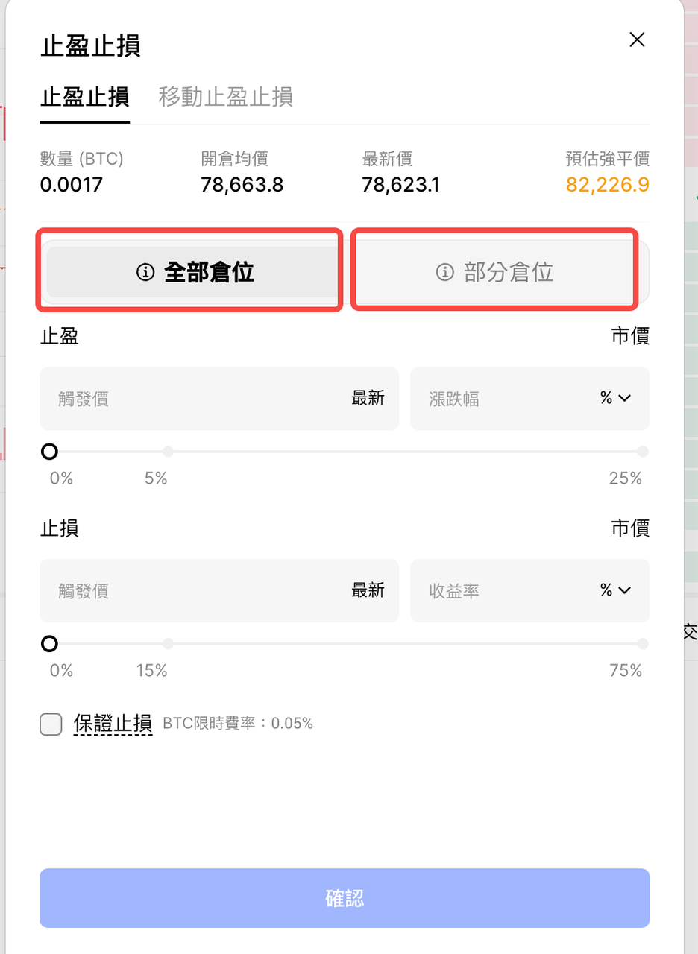Image resolution: width=698 pixels, height=954 pixels.
Task: Click the stop-loss 觸發價 input field
Action: tap(194, 590)
